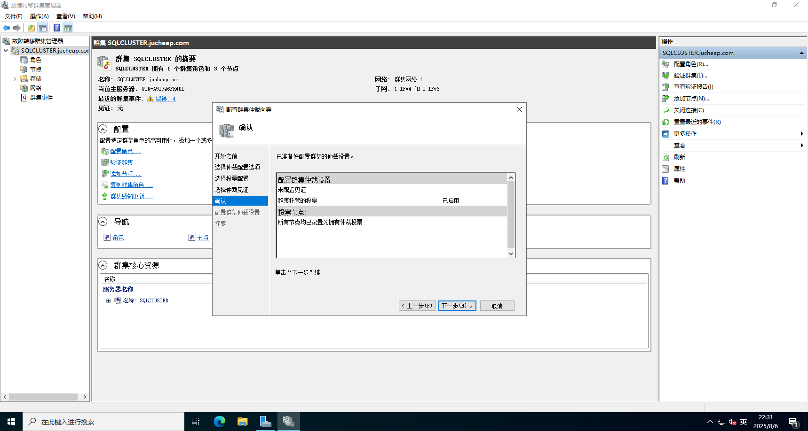Click 关闭连接(C) action
Image resolution: width=808 pixels, height=431 pixels.
coord(689,110)
